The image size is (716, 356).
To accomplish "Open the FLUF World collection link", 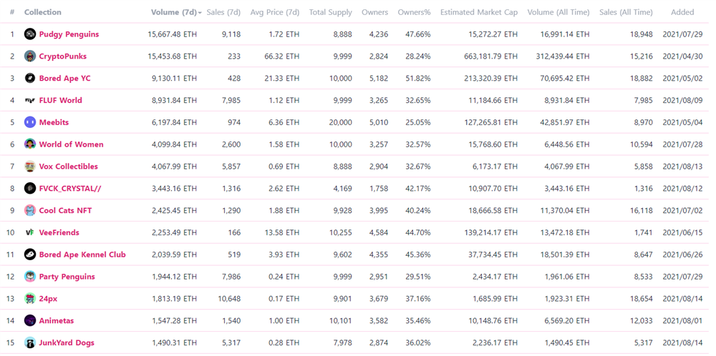I will (61, 100).
